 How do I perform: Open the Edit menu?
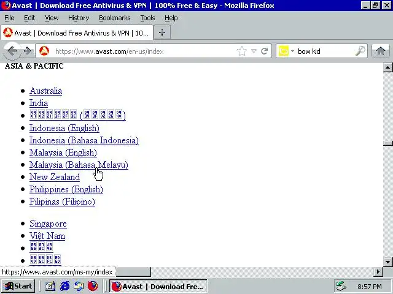[29, 18]
